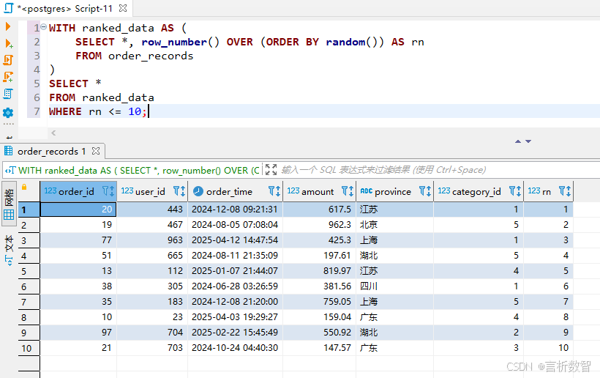Sort by the province column arrows

[x=429, y=190]
